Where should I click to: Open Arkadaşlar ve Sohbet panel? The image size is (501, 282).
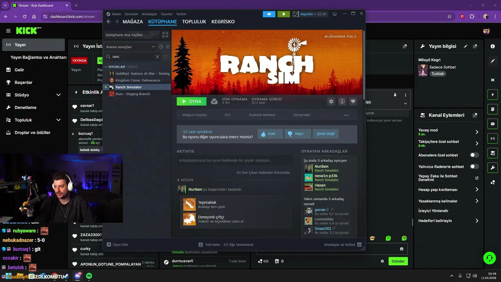(x=342, y=245)
